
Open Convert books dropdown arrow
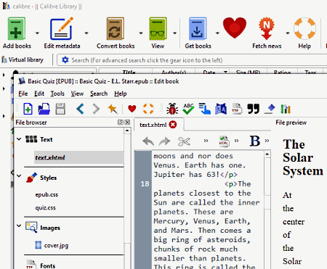click(141, 33)
